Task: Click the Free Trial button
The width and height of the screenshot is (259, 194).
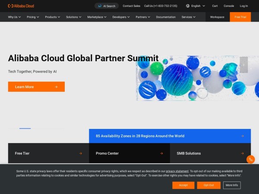Action: 240,17
